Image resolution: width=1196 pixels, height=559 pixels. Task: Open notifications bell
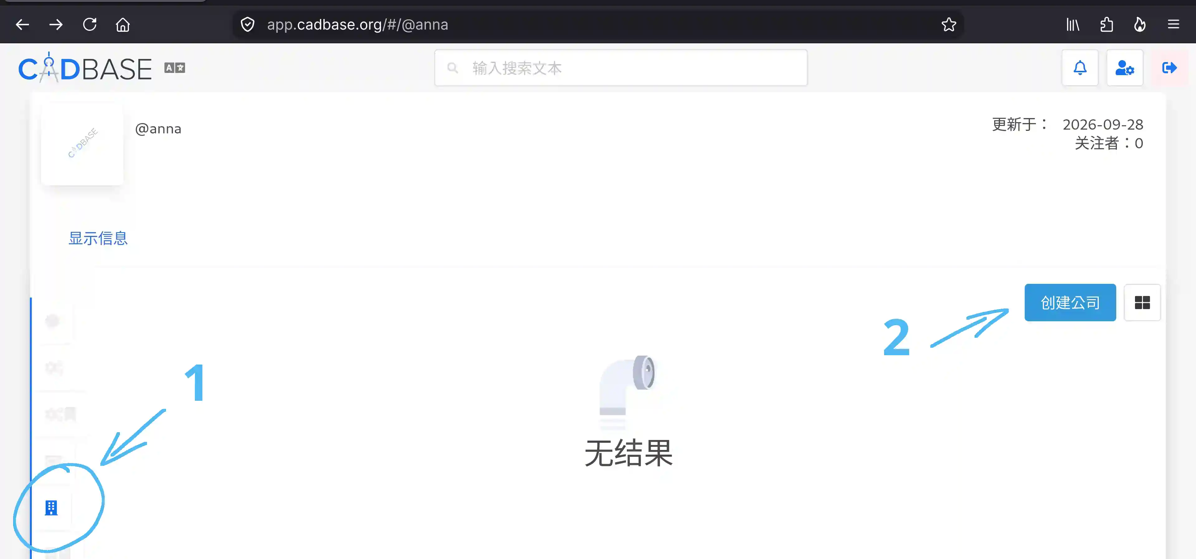click(1080, 68)
